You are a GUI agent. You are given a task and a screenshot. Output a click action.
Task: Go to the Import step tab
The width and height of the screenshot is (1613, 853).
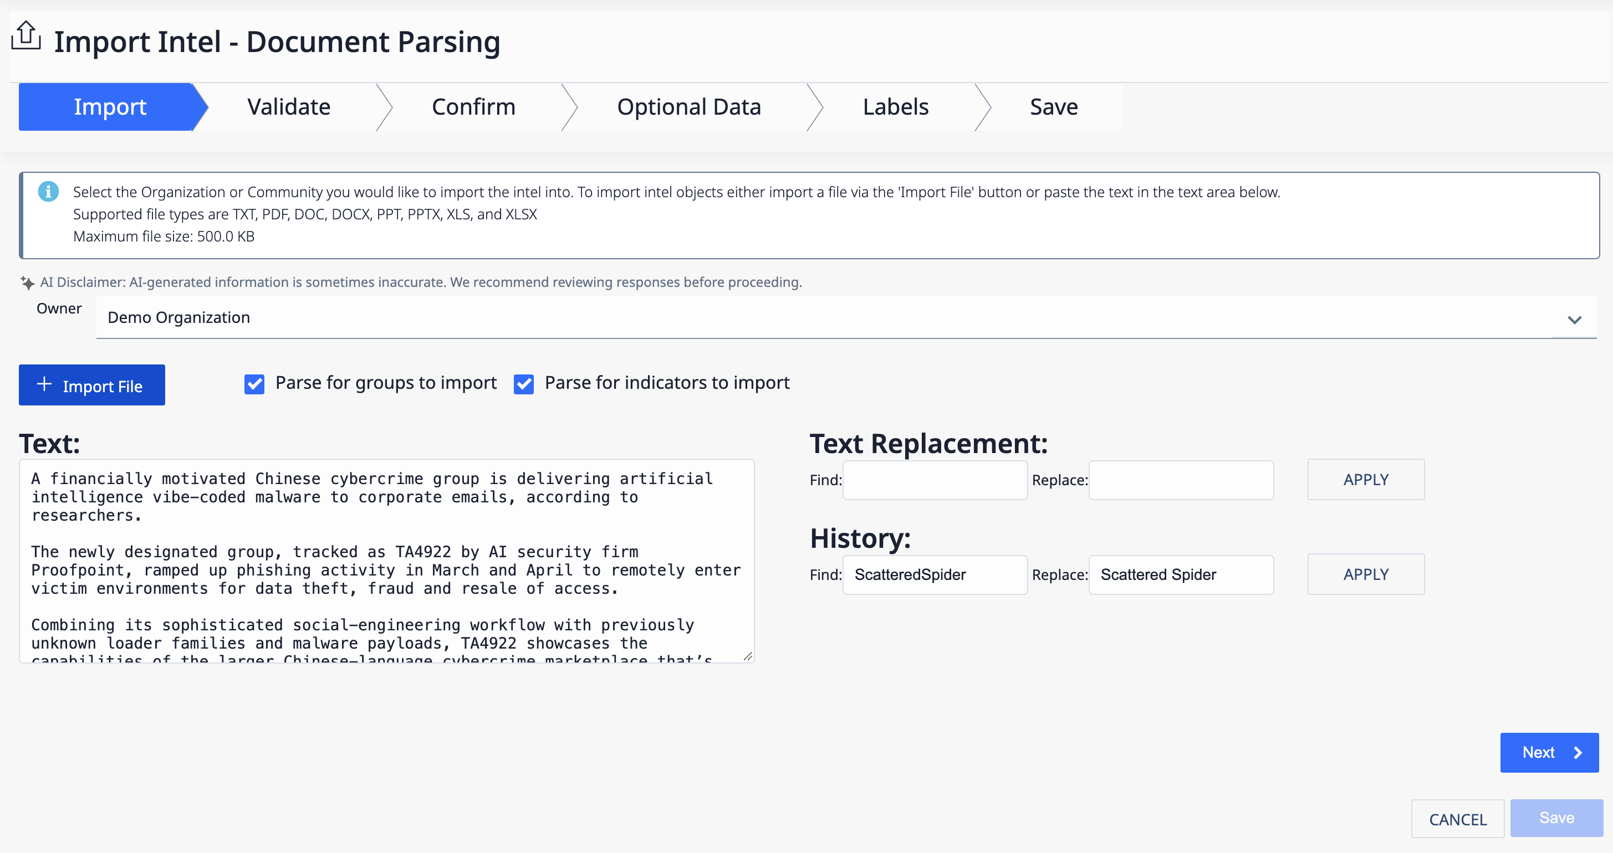pos(110,107)
